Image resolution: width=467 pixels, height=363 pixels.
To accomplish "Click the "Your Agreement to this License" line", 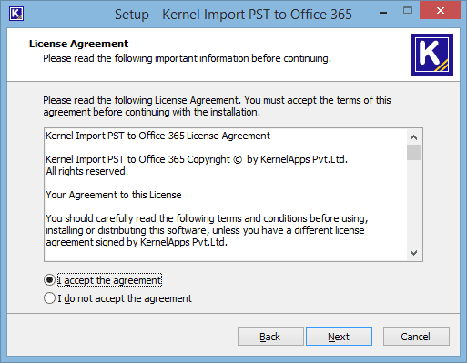I will pos(114,195).
